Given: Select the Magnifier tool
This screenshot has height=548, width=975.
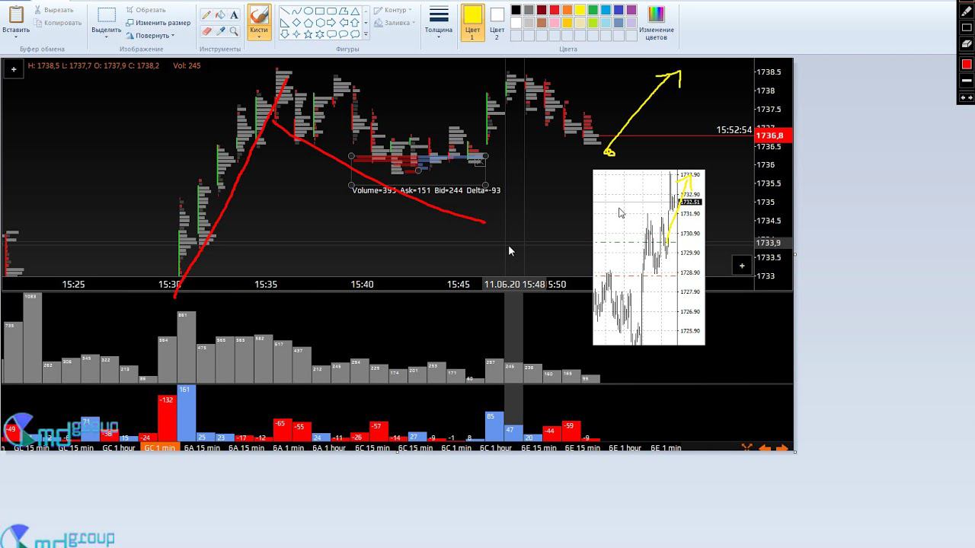Looking at the screenshot, I should click(x=234, y=31).
